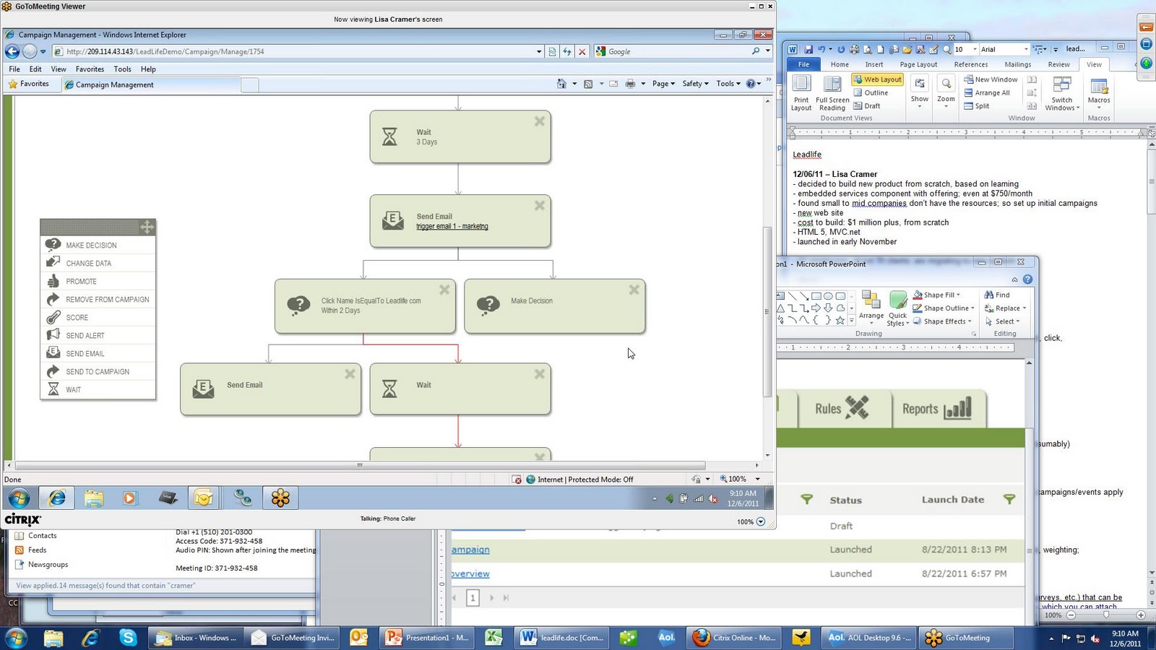Click the IE Print icon
1156x650 pixels.
click(630, 84)
